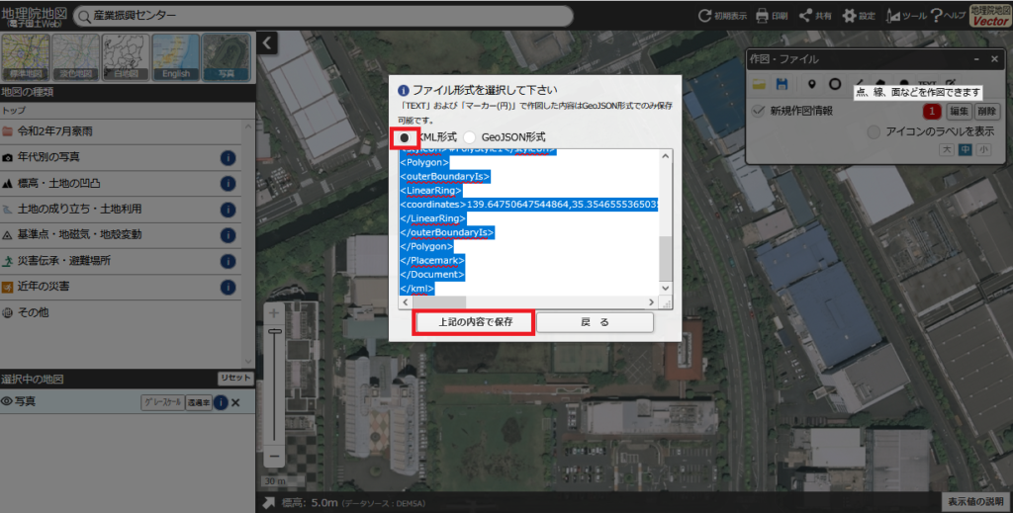1013x513 pixels.
Task: Show info for 災害伝承・避難場所
Action: pos(228,261)
